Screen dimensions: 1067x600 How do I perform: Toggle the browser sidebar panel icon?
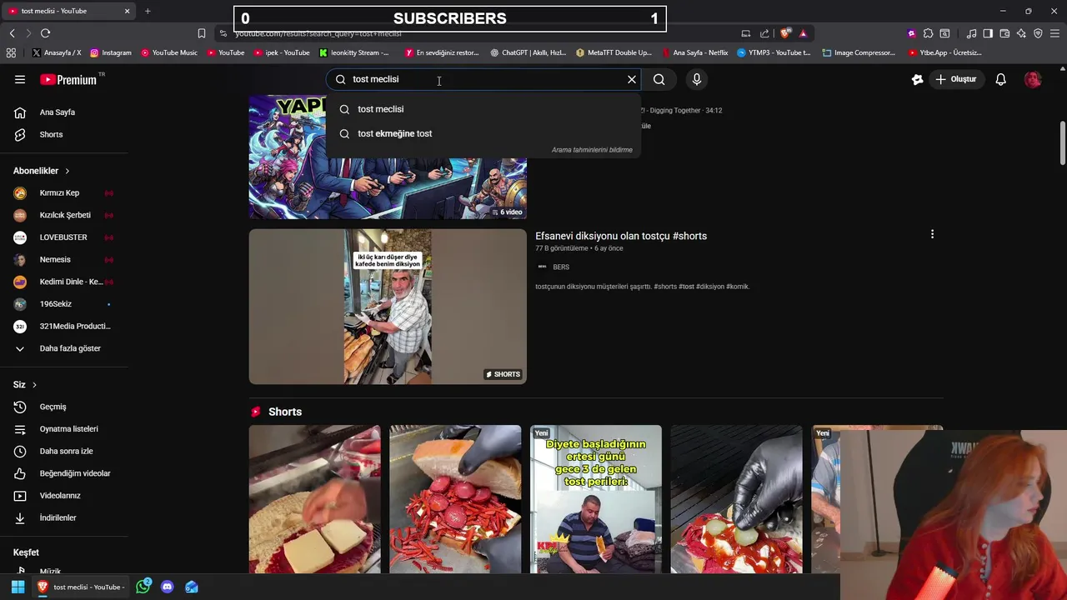coord(988,33)
